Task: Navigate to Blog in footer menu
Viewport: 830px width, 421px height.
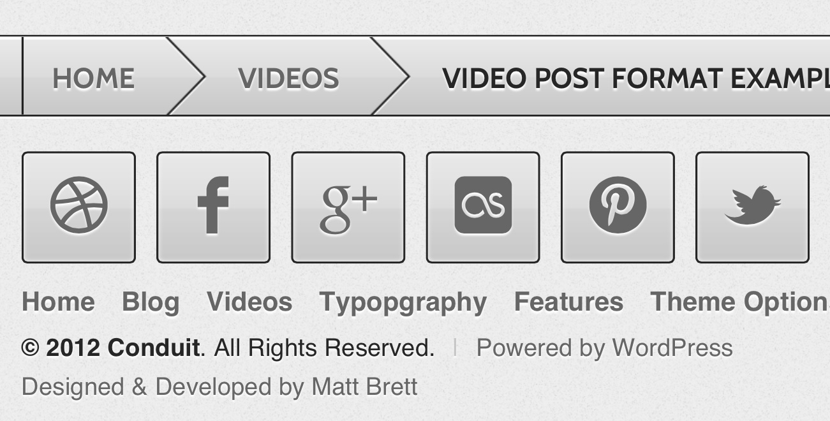Action: click(x=151, y=302)
